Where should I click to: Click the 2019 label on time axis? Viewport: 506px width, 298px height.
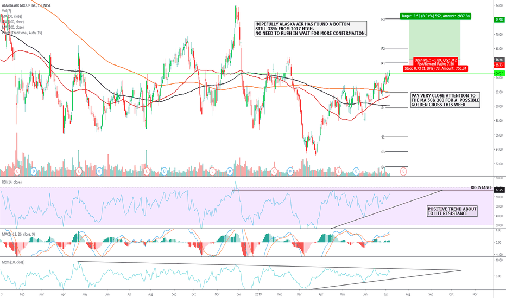click(x=258, y=294)
